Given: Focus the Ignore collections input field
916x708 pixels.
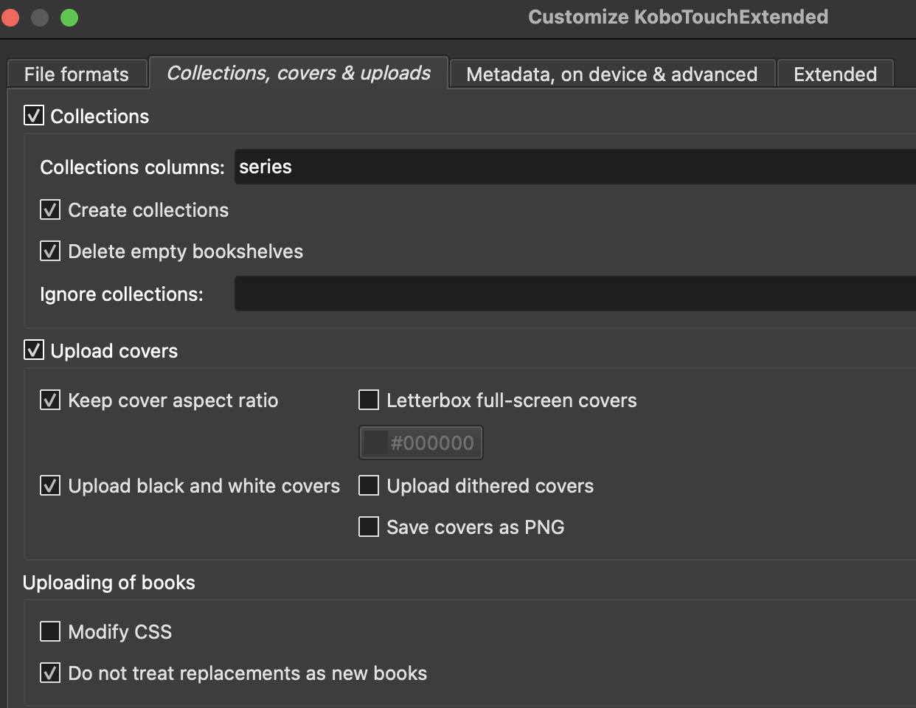Looking at the screenshot, I should tap(575, 294).
